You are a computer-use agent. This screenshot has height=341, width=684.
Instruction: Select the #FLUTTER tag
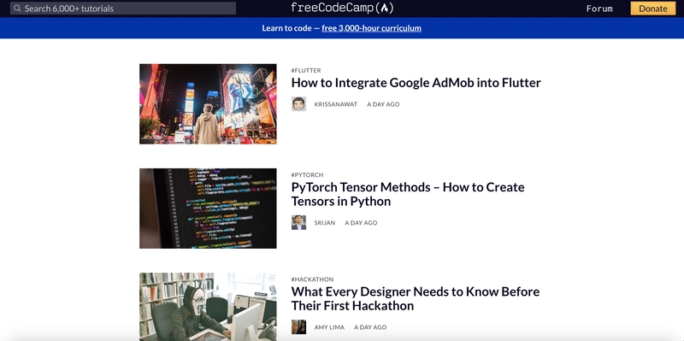coord(306,70)
